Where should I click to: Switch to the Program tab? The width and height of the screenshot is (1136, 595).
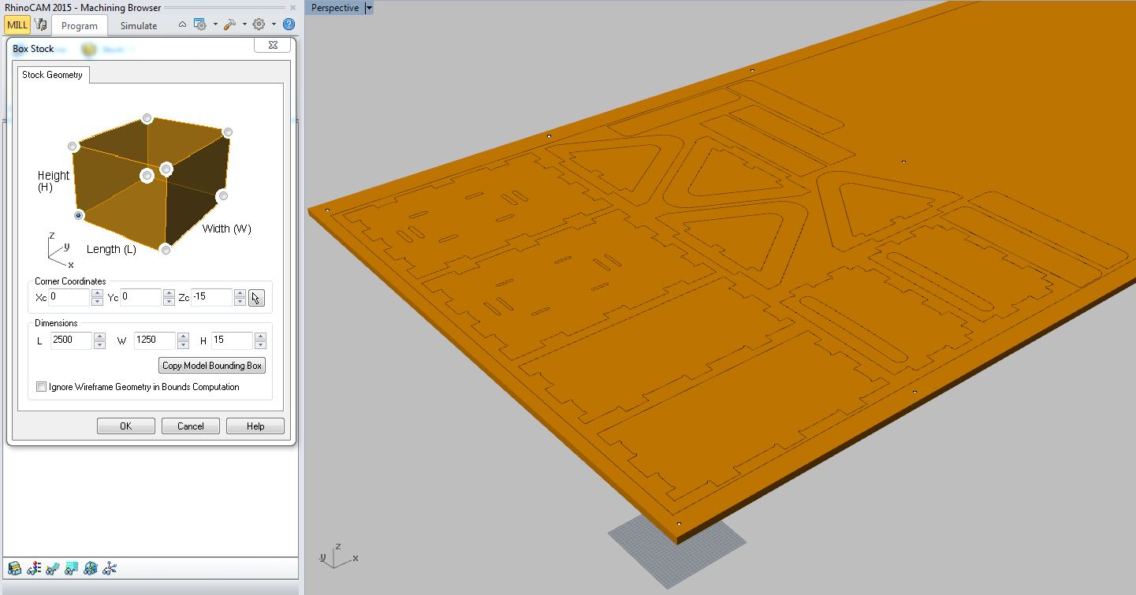click(80, 25)
